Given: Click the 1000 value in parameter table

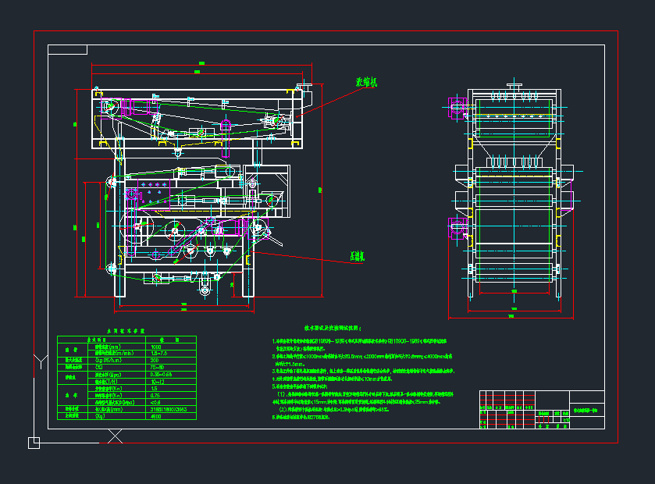Looking at the screenshot, I should pos(155,347).
